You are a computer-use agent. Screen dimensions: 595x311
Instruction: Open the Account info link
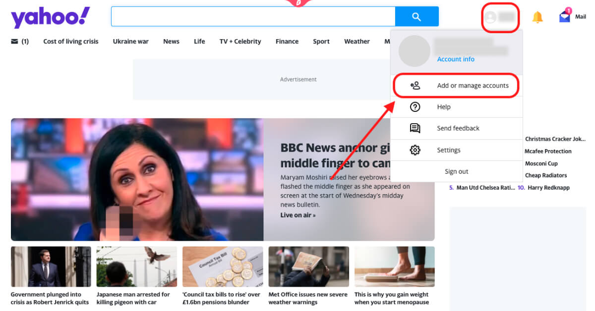pyautogui.click(x=456, y=59)
